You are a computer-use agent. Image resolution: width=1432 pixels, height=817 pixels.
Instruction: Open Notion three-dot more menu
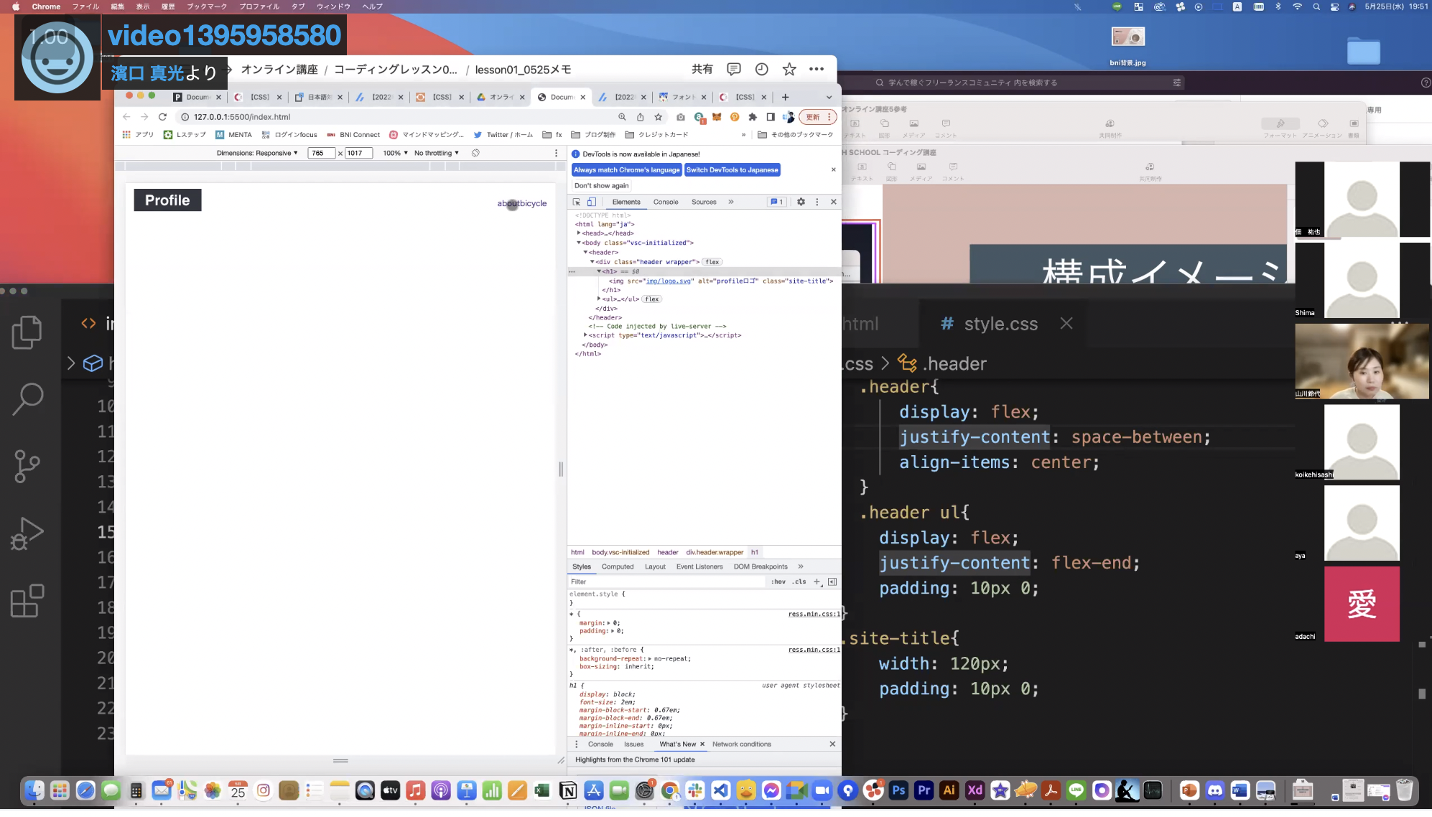pyautogui.click(x=817, y=69)
